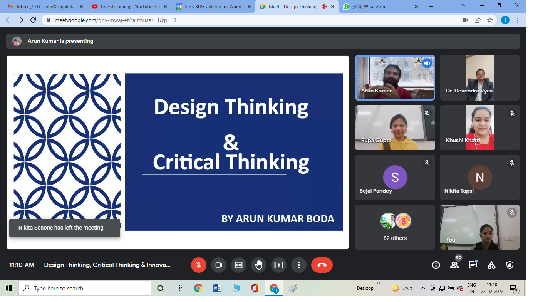Open host controls shield icon

510,265
